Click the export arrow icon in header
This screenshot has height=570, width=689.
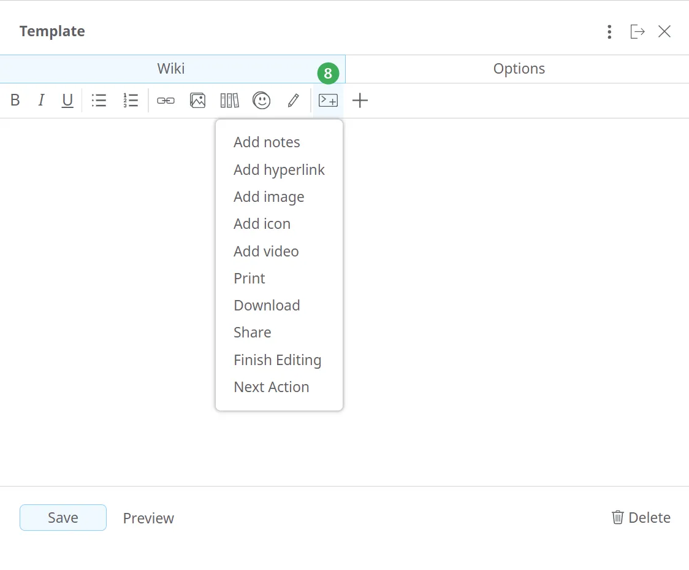[638, 32]
